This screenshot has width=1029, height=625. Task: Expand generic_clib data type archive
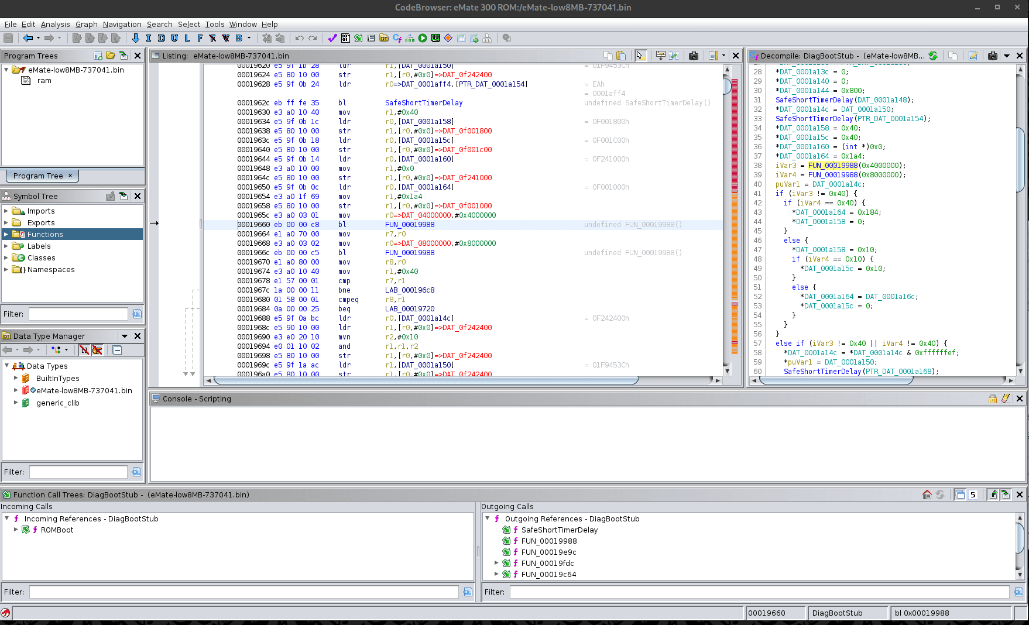point(16,403)
